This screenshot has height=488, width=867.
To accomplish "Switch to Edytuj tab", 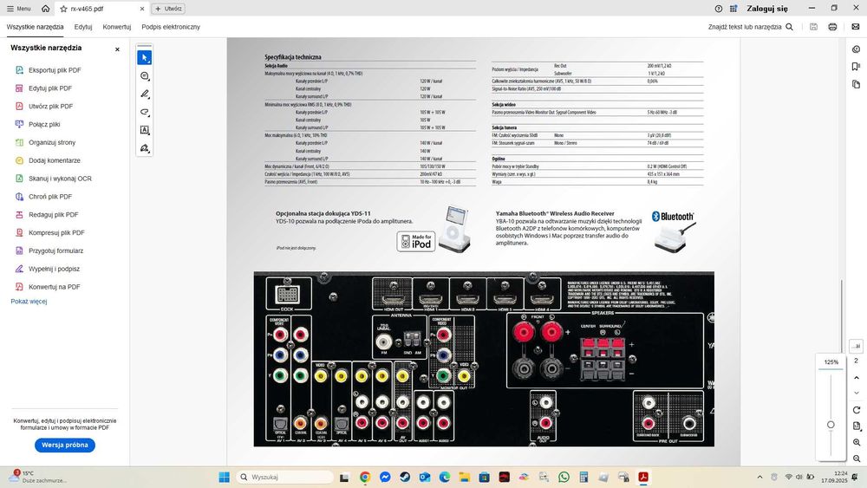I will (x=83, y=27).
